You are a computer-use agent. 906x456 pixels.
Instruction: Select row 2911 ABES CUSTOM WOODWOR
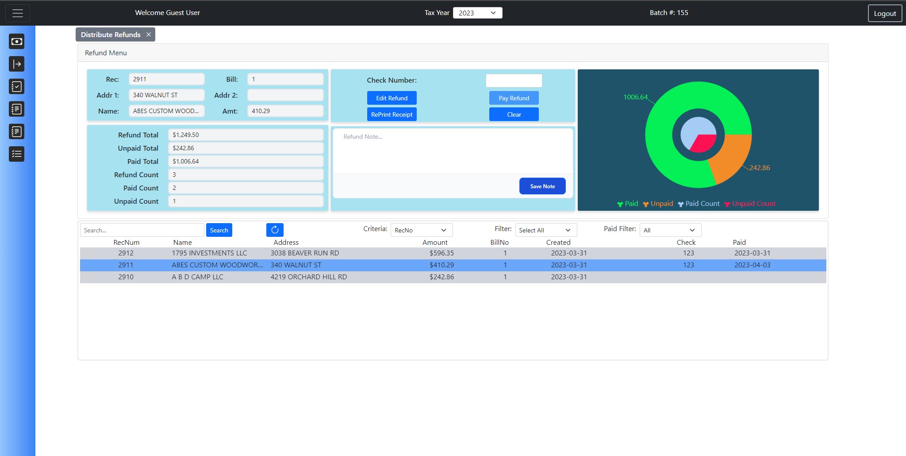click(453, 265)
